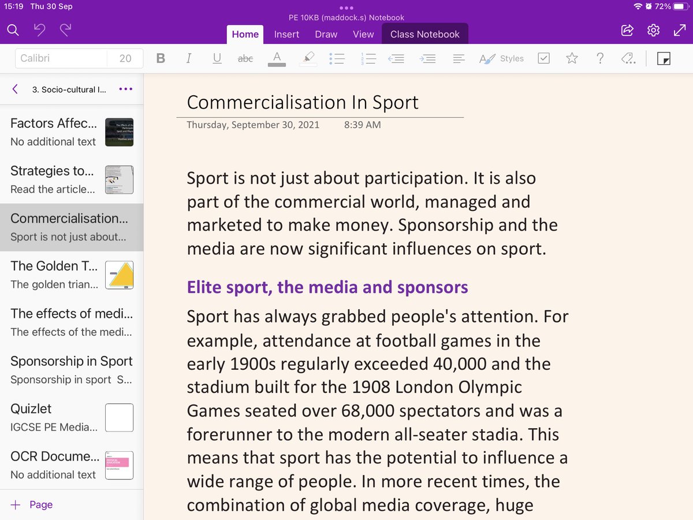The width and height of the screenshot is (693, 520).
Task: Apply strikethrough formatting to text
Action: coord(245,58)
